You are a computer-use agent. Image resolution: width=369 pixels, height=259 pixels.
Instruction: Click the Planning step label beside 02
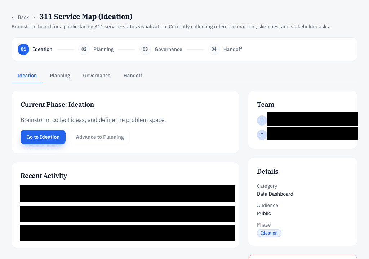tap(103, 49)
